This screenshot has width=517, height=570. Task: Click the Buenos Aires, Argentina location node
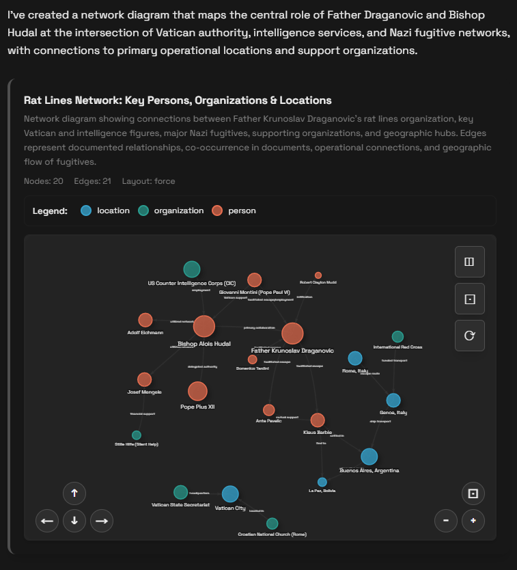click(369, 457)
